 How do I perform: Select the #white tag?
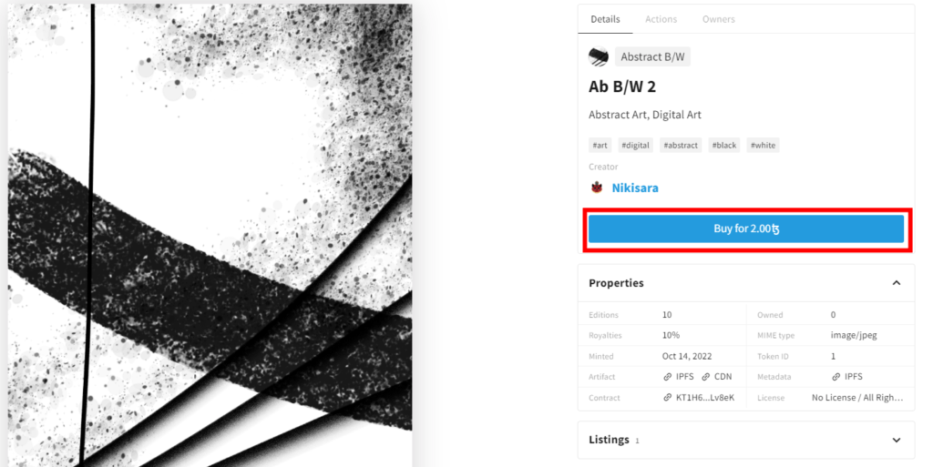coord(763,145)
